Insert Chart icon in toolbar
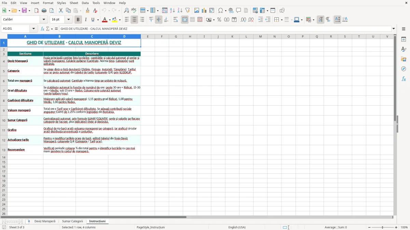The image size is (410, 230). tap(204, 11)
